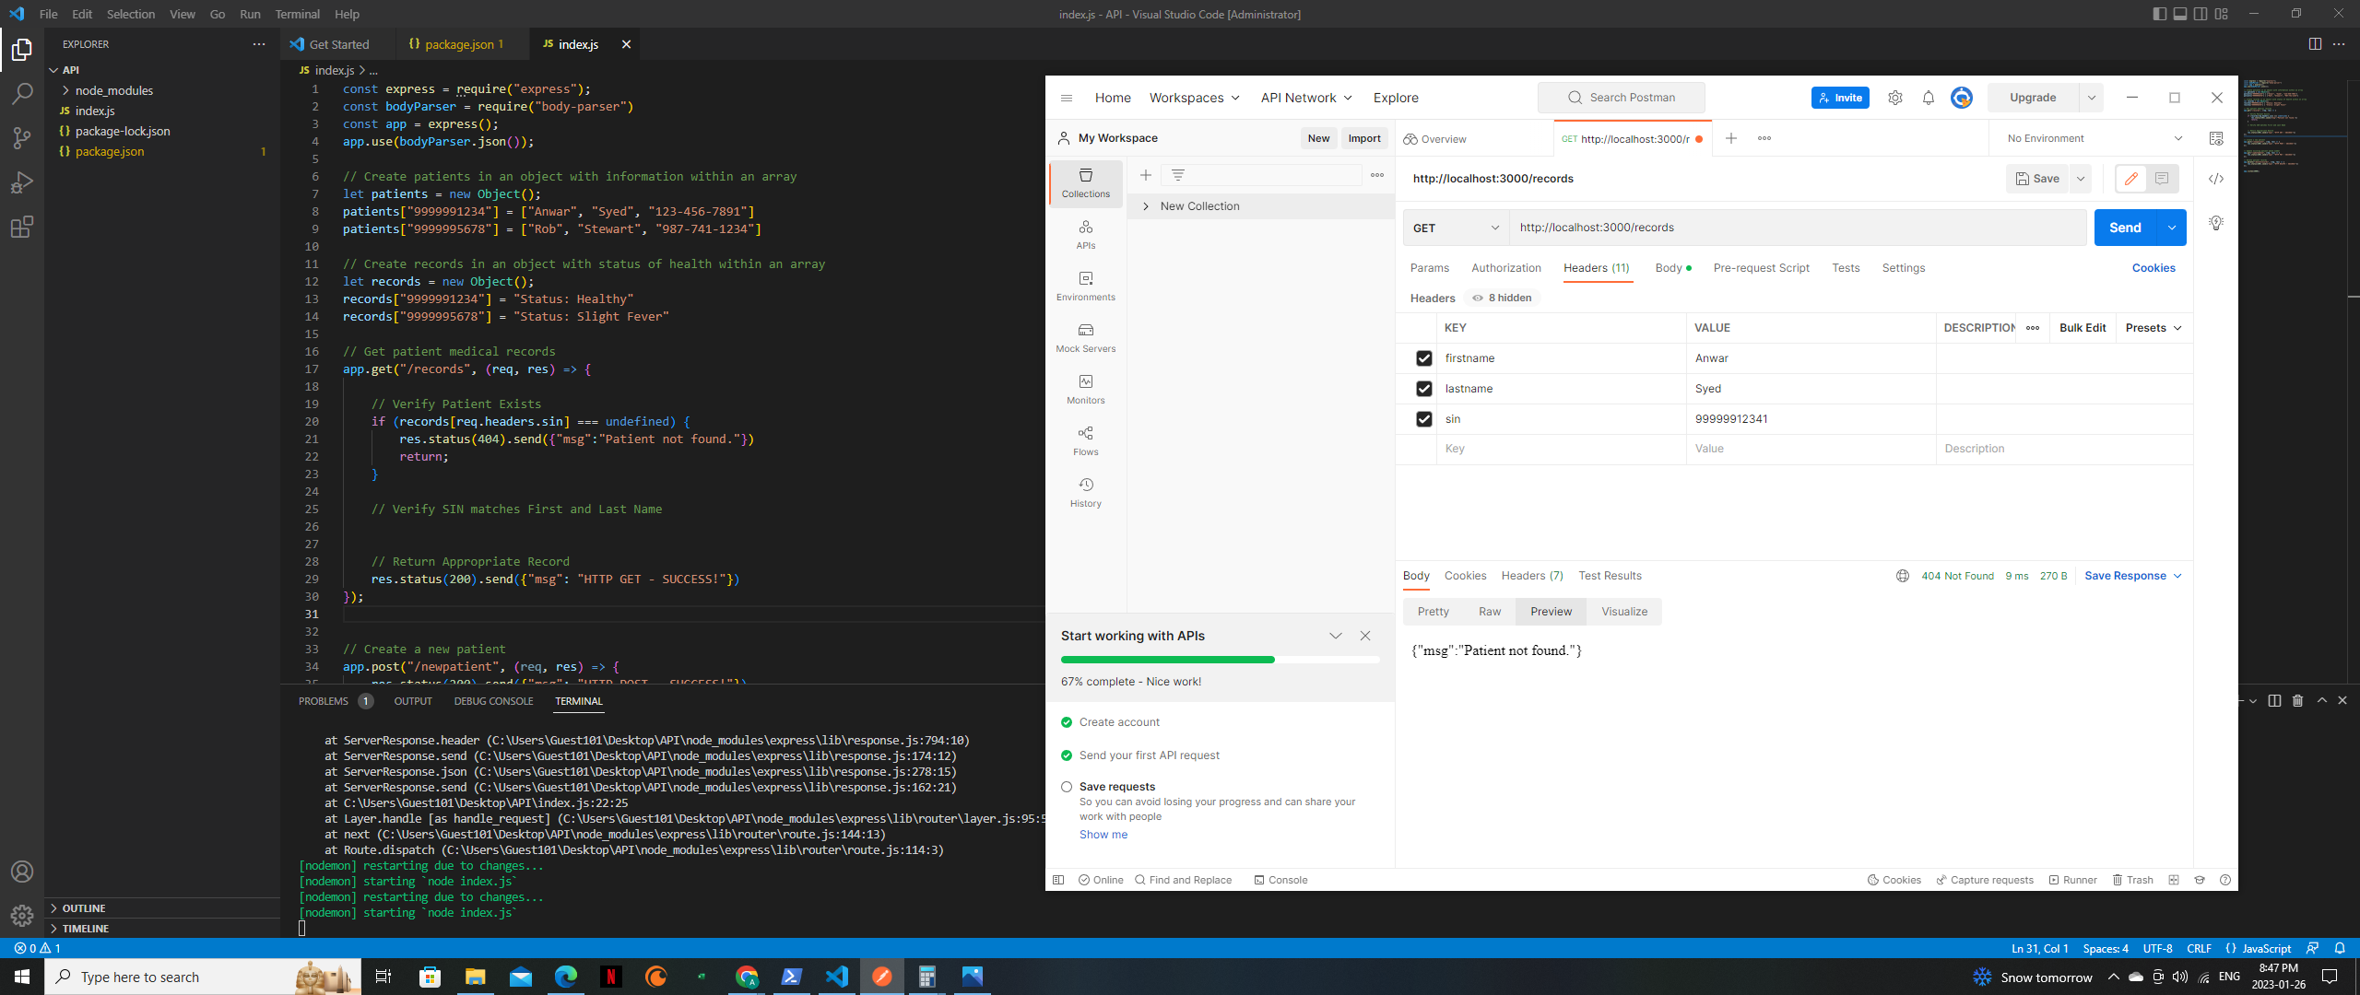Select the Preview tab in response panel

tap(1549, 610)
